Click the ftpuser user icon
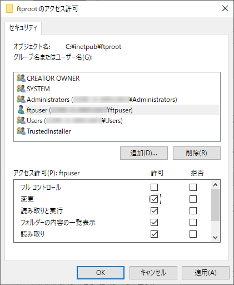The height and width of the screenshot is (285, 234). (x=21, y=110)
